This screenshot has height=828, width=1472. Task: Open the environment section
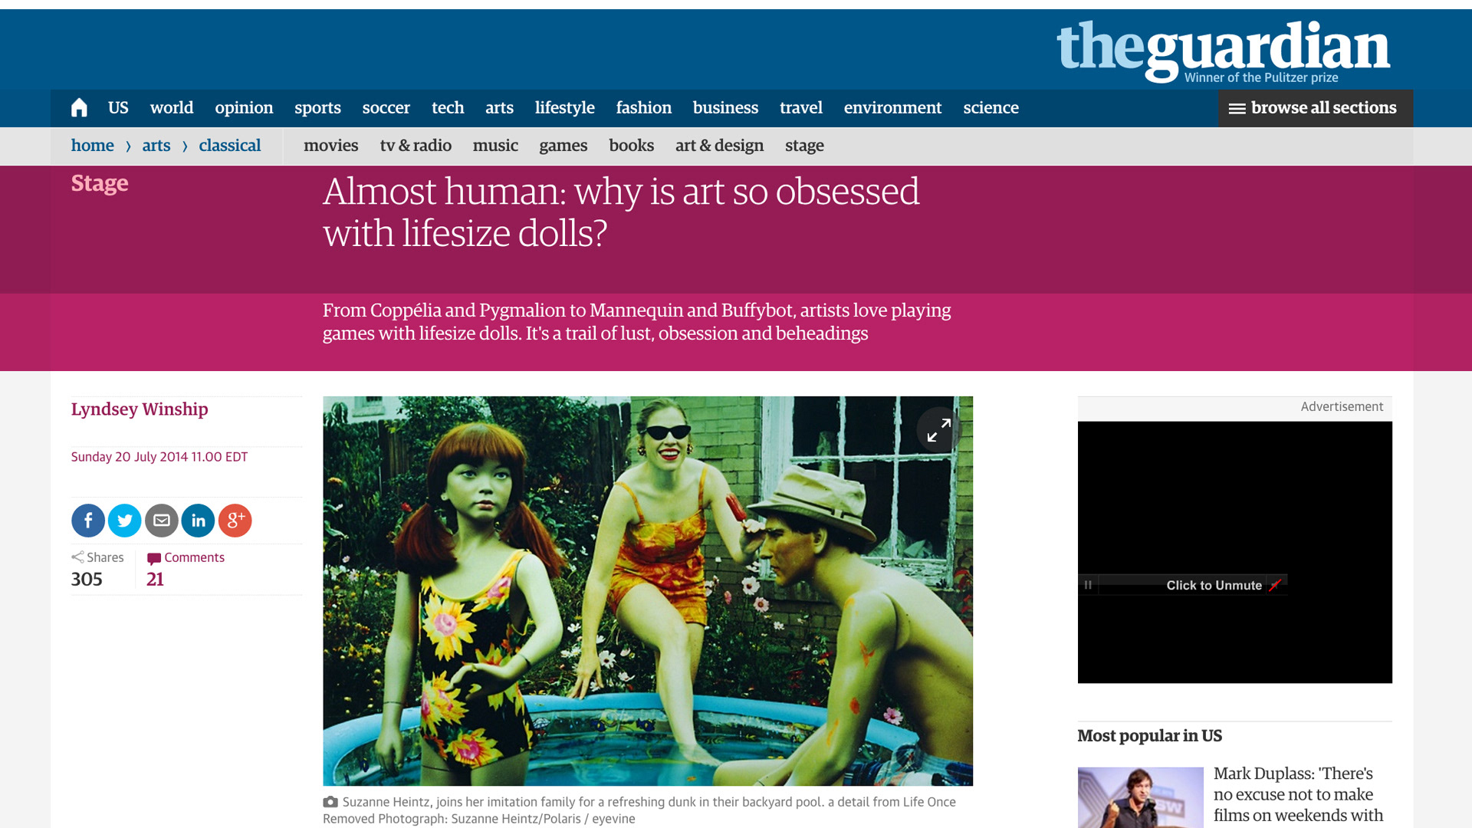(892, 108)
